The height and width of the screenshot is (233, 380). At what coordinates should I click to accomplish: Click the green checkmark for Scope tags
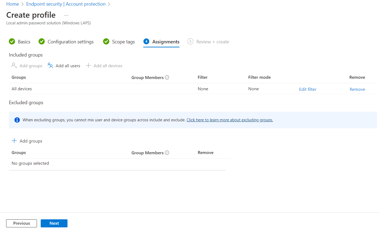106,42
